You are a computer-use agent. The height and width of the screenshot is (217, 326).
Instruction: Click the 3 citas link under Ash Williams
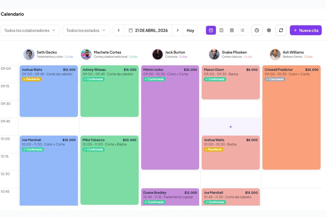[308, 57]
